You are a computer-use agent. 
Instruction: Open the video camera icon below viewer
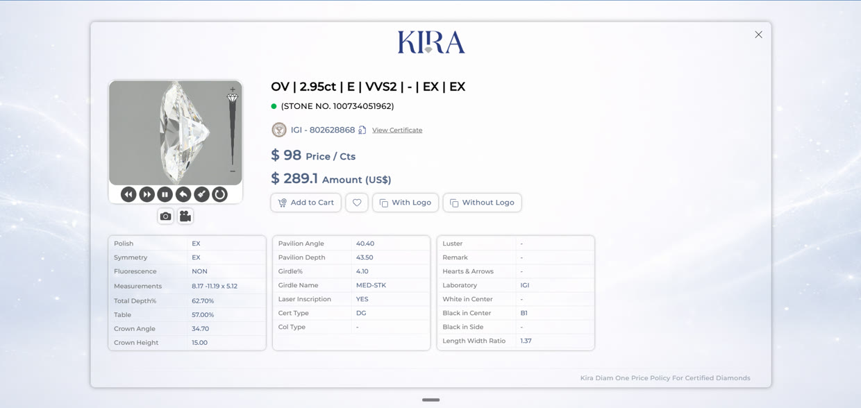coord(185,216)
